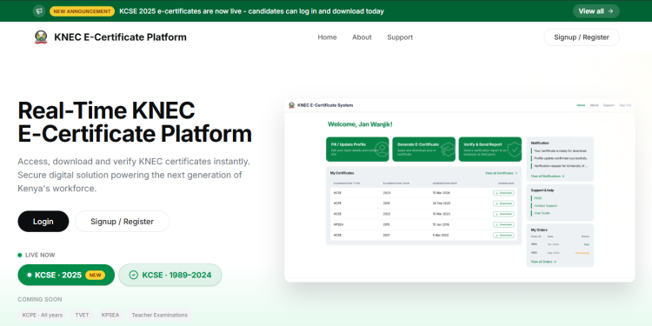Open the Contact Support link
Screen dimensions: 652x326
pos(546,206)
